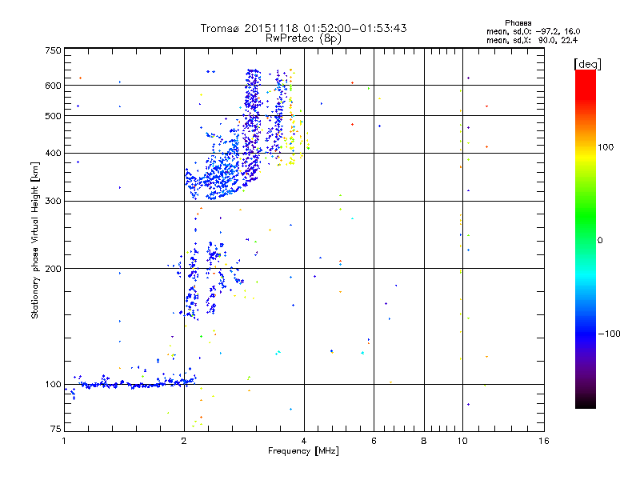Image resolution: width=640 pixels, height=480 pixels.
Task: Click the 'Frequency [MHz]' axis label
Action: coord(303,451)
